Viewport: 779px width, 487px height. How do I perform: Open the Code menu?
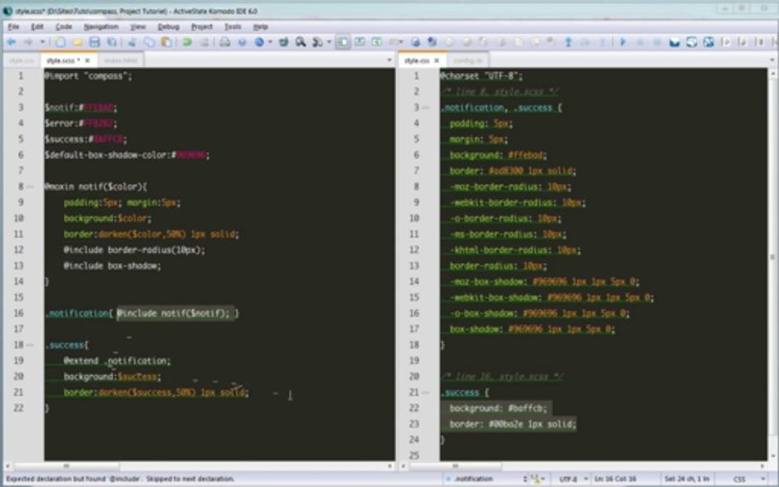(x=64, y=27)
